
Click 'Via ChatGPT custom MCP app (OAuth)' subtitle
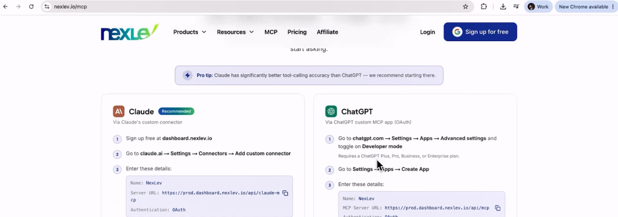click(368, 122)
